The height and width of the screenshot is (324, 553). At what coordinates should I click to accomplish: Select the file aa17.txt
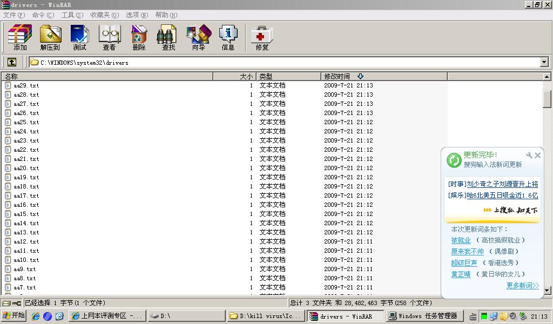(26, 195)
